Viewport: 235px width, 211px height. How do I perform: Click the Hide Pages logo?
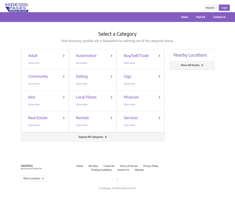click(x=17, y=7)
